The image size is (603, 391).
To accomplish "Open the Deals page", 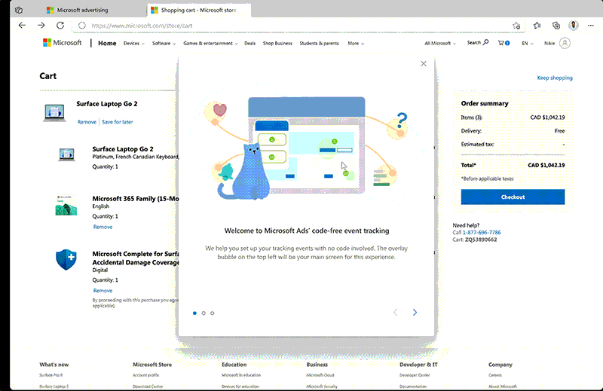I will point(250,44).
